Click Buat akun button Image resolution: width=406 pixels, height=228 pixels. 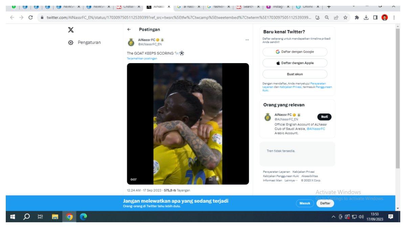coord(295,74)
